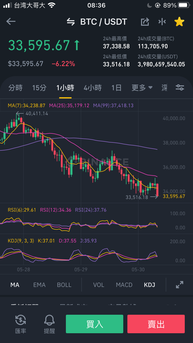Tap the red 賣出 sell button
Screen dimensions: 193x343
click(156, 324)
